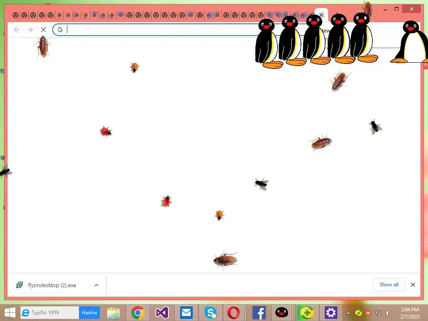
Task: Show hidden system tray icons
Action: click(348, 313)
